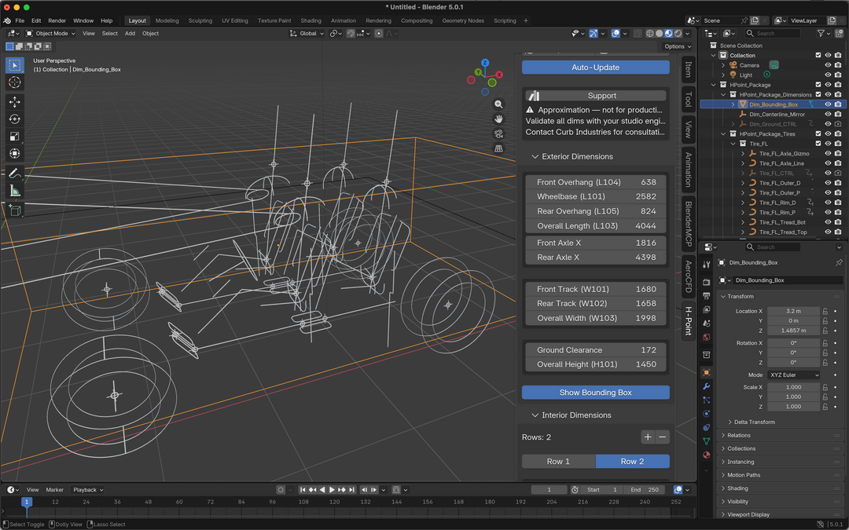Screen dimensions: 849x530
Task: Click the viewport pan hand icon
Action: click(498, 119)
